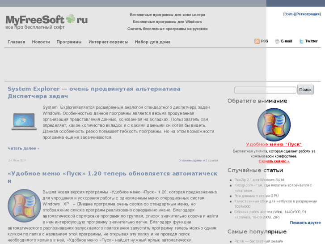Click the Самые популярные heading
Image resolution: width=325 pixels, height=244 pixels.
coord(257,231)
